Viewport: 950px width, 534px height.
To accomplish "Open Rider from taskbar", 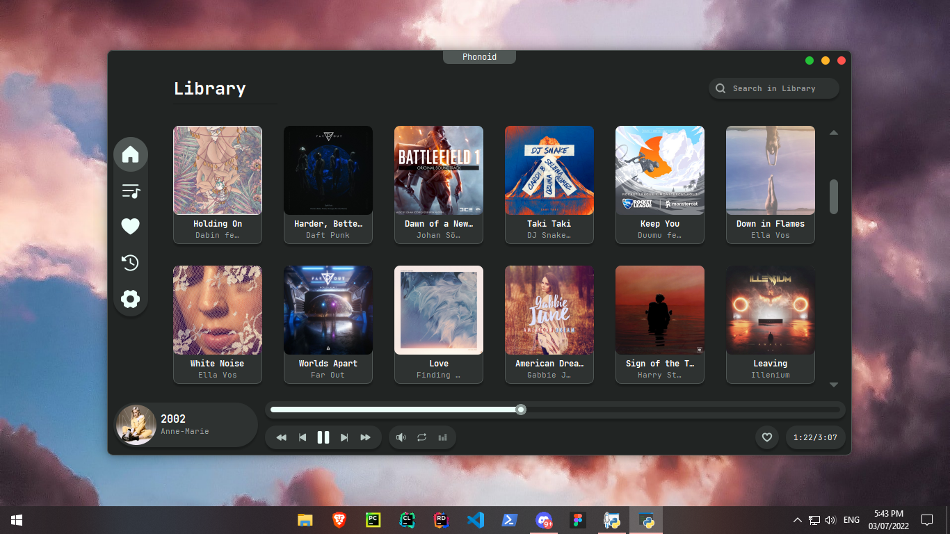I will pos(441,520).
